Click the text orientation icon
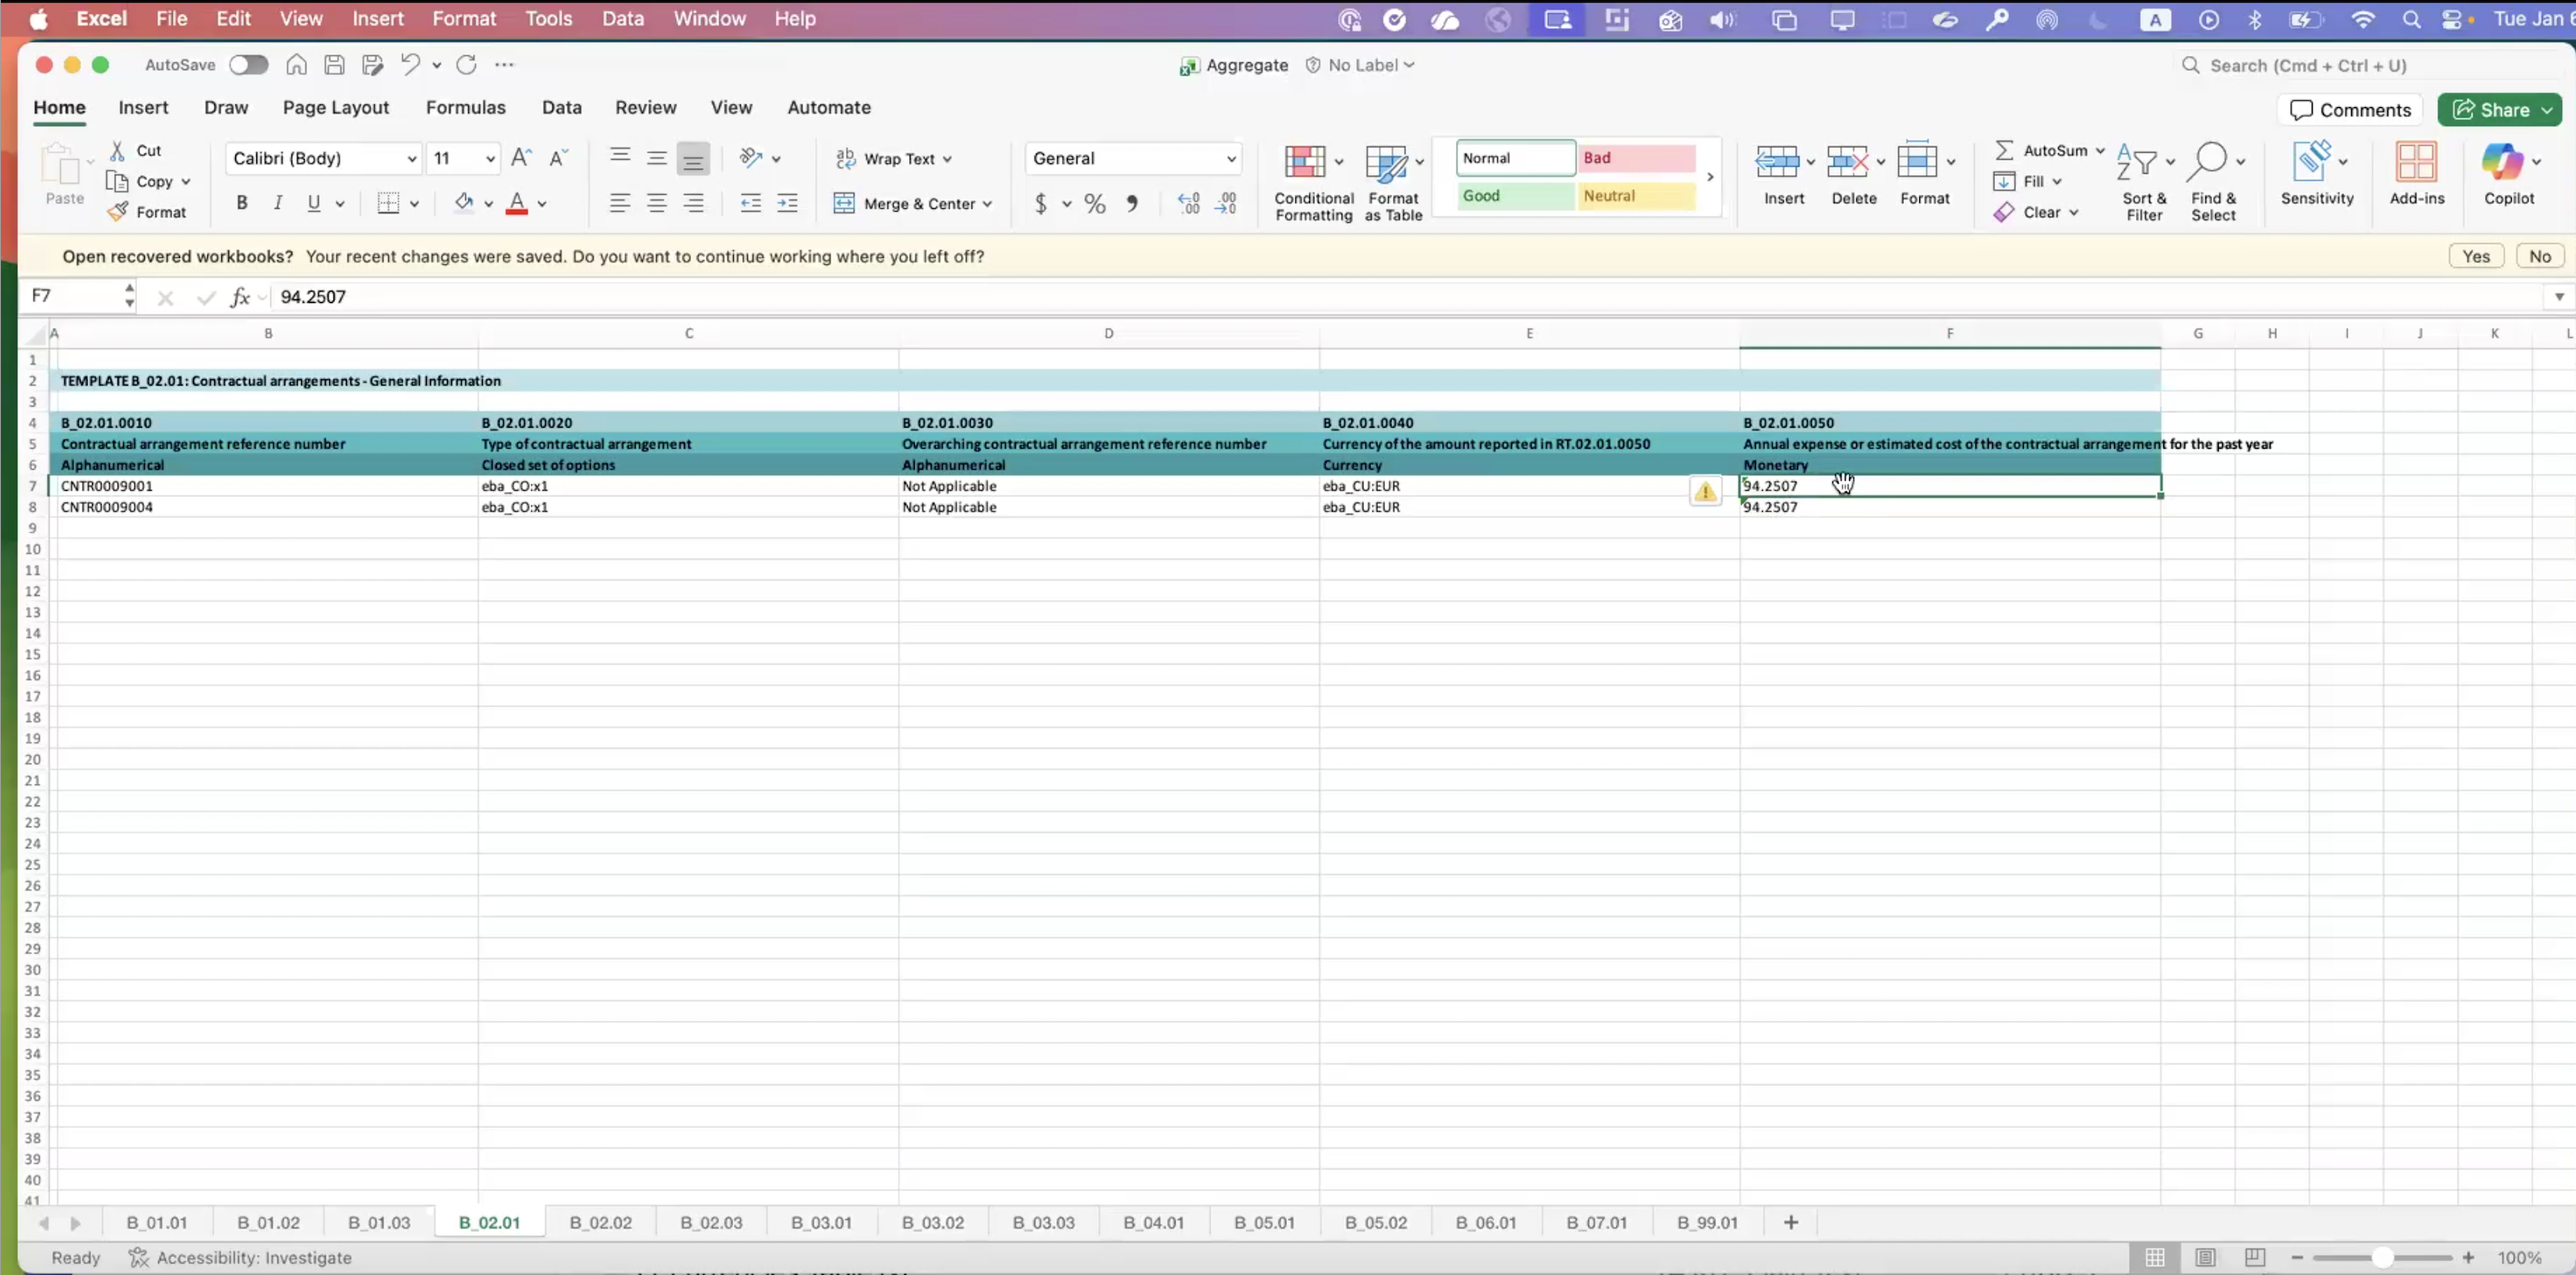The height and width of the screenshot is (1275, 2576). click(750, 158)
